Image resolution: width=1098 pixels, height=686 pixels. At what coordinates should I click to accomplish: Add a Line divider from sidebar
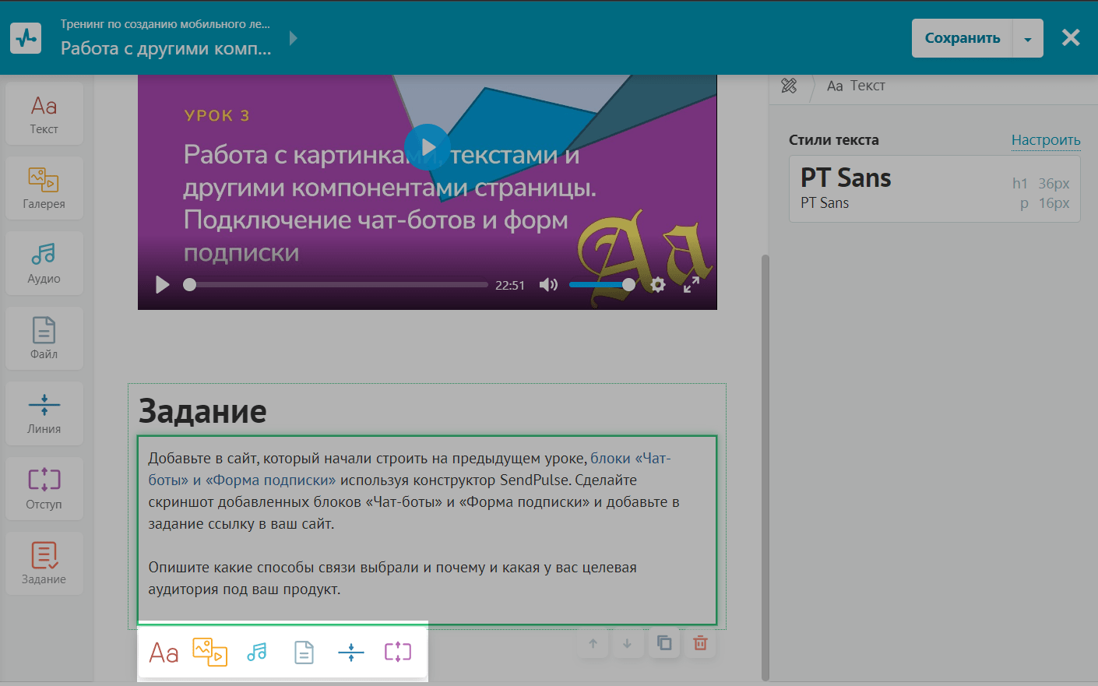[44, 413]
